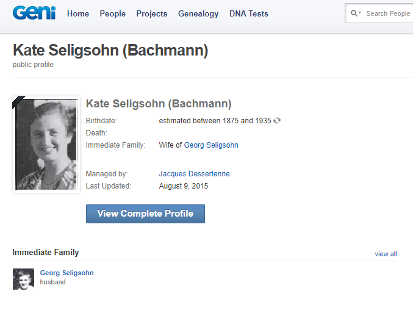Click the Geni logo
The image size is (413, 313).
point(34,13)
